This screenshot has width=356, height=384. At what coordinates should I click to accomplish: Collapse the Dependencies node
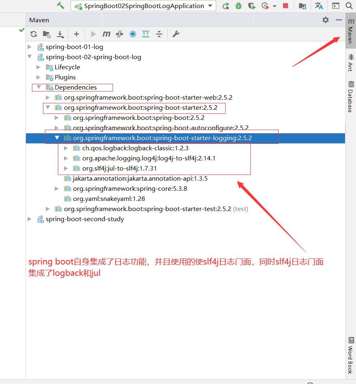point(39,87)
